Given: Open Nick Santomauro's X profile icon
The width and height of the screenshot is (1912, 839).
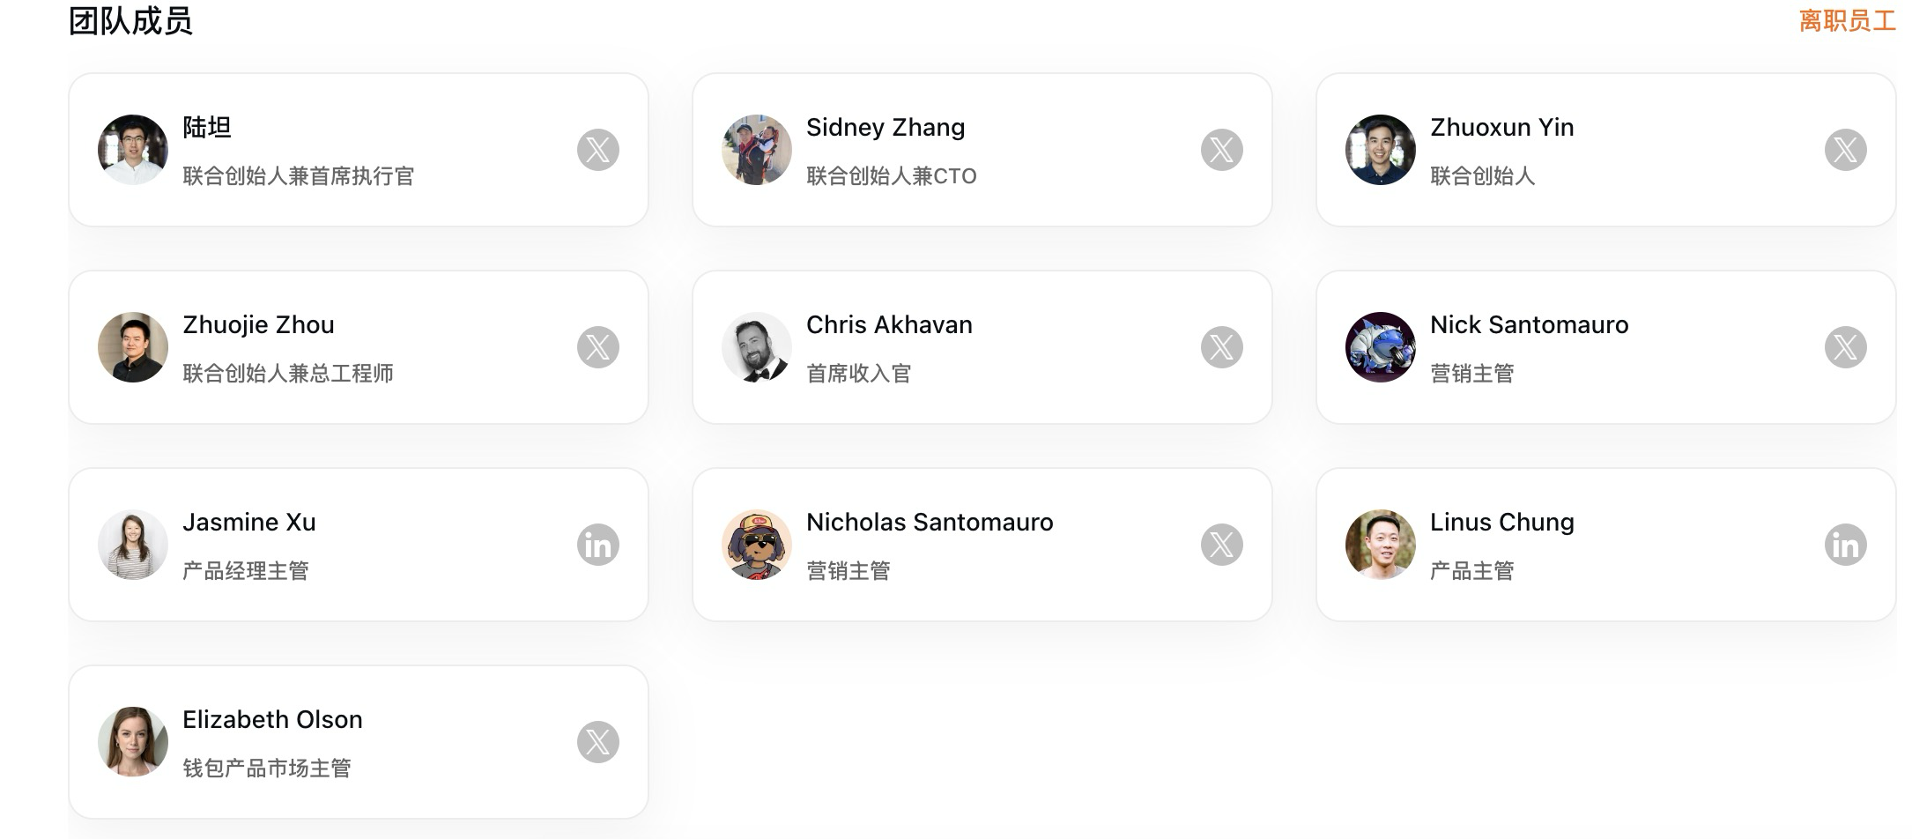Looking at the screenshot, I should (x=1846, y=347).
